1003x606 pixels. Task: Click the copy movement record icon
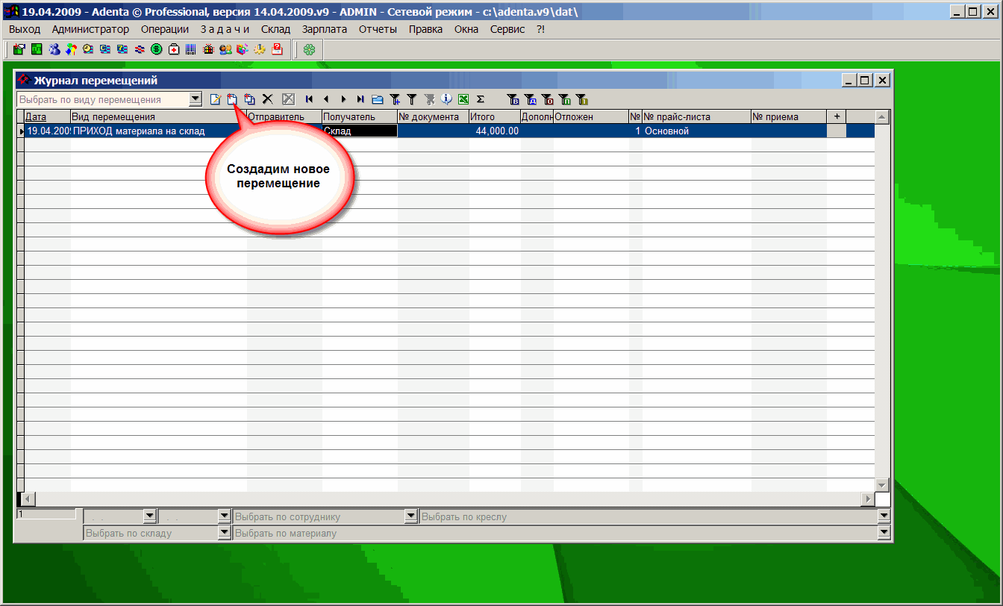point(249,99)
